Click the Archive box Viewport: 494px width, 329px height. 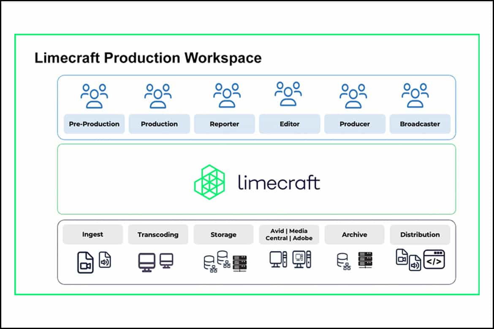click(x=354, y=235)
